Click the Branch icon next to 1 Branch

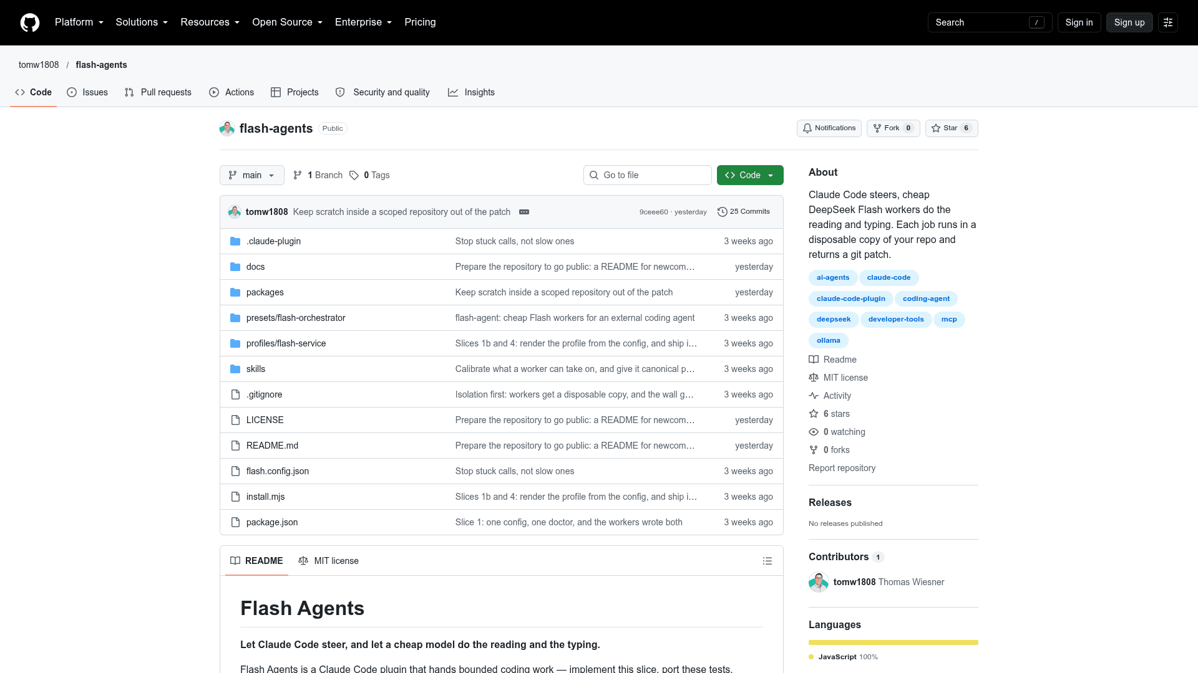coord(298,175)
